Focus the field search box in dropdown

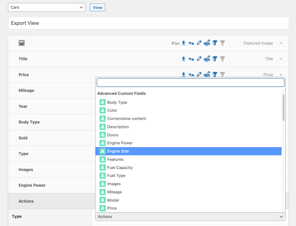(190, 82)
